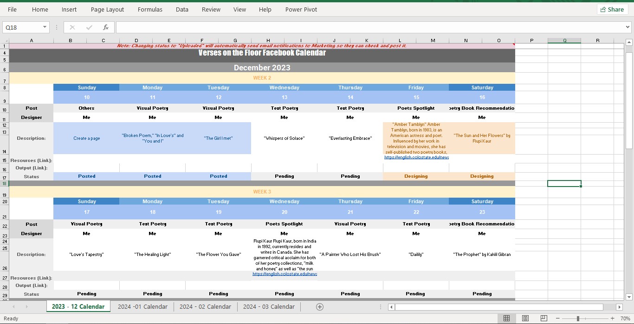Expand the formula bar chevron
This screenshot has height=324, width=634.
pos(628,27)
